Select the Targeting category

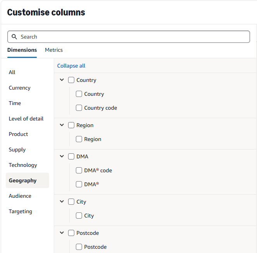[21, 211]
